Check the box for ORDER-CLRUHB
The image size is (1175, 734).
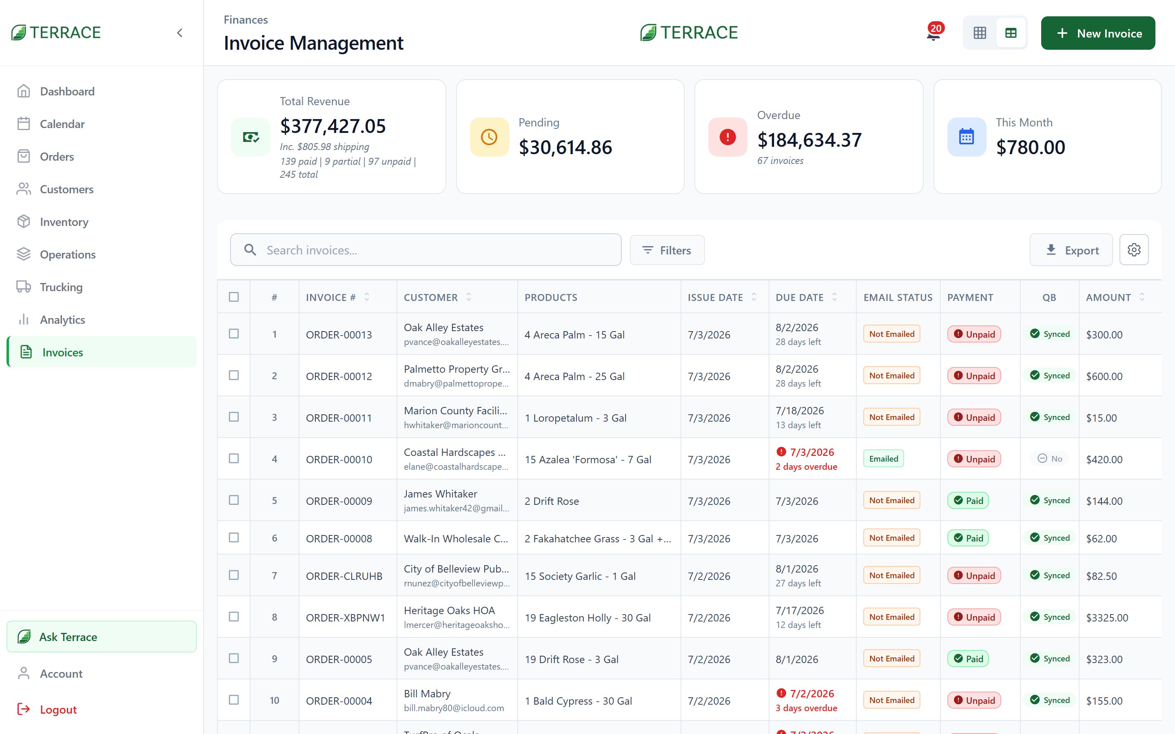click(233, 575)
